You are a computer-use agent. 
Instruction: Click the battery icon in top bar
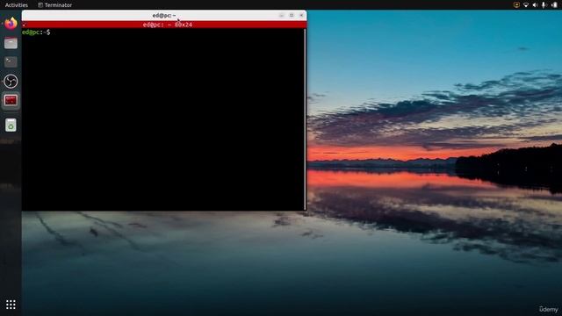pyautogui.click(x=554, y=5)
